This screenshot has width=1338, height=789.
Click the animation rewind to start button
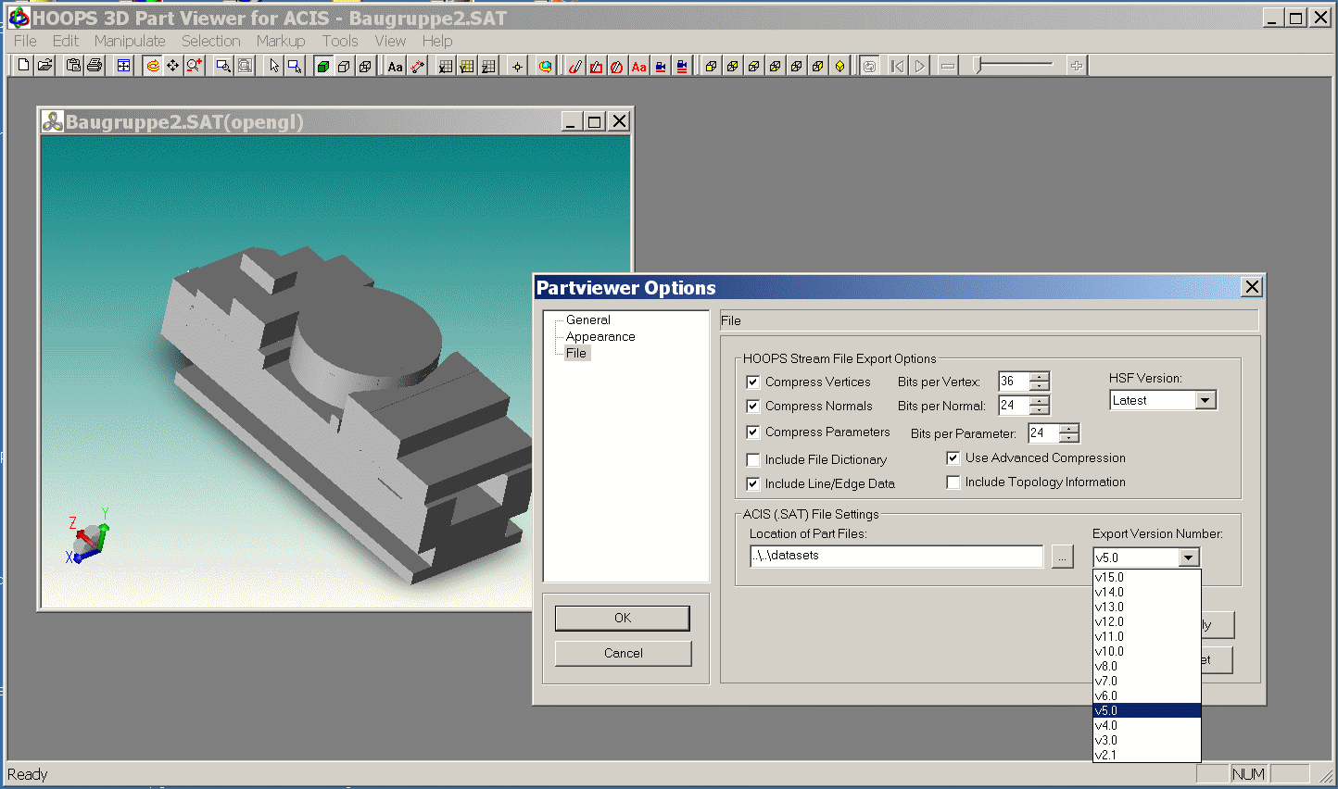coord(897,66)
